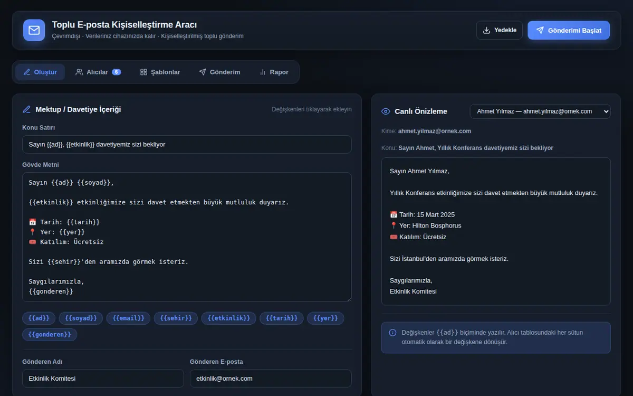Insert the {{gonderen}} variable chip
Viewport: 633px width, 396px height.
50,334
